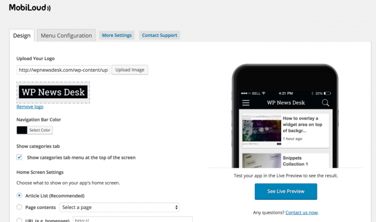Click the phone battery icon in status bar
376x222 pixels.
point(327,93)
